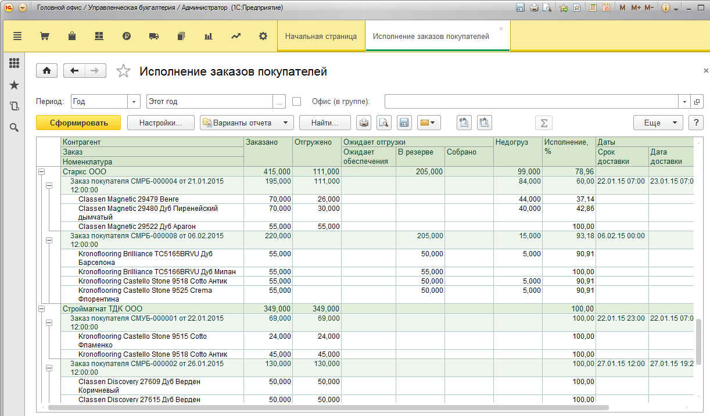The height and width of the screenshot is (416, 710).
Task: Open the documents stack section icon
Action: pyautogui.click(x=181, y=36)
